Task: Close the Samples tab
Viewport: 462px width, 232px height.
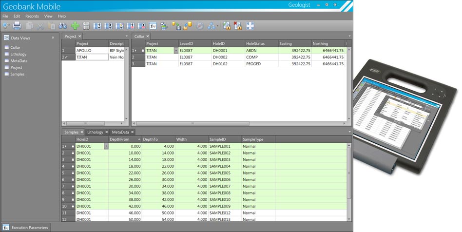Action: [82, 132]
